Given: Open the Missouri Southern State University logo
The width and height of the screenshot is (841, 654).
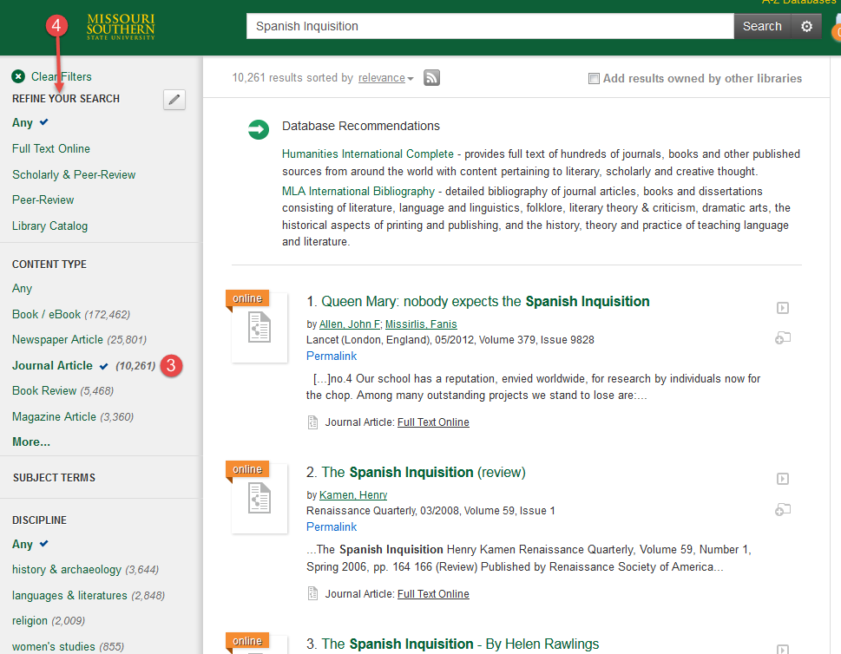Looking at the screenshot, I should pyautogui.click(x=121, y=27).
